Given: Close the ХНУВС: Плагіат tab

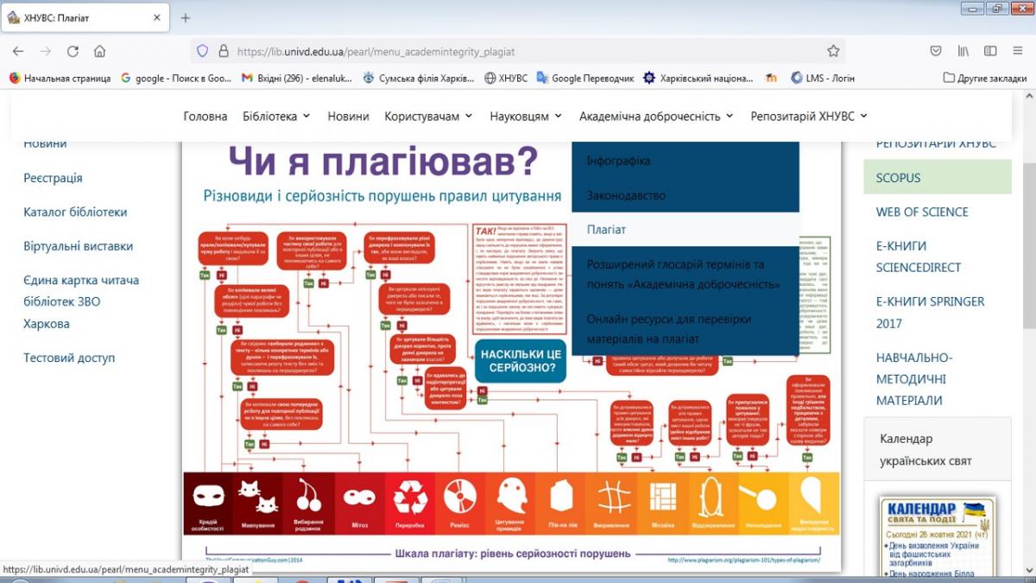Looking at the screenshot, I should click(155, 17).
